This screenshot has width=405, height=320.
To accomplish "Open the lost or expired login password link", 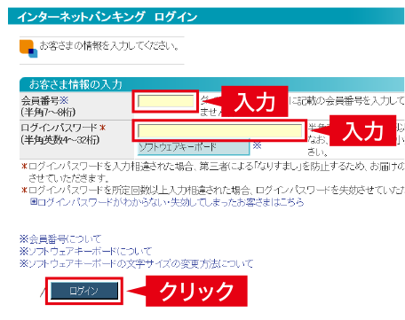I will [x=171, y=202].
